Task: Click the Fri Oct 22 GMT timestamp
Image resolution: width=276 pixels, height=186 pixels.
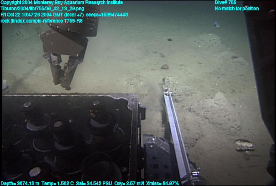Action: (x=42, y=15)
